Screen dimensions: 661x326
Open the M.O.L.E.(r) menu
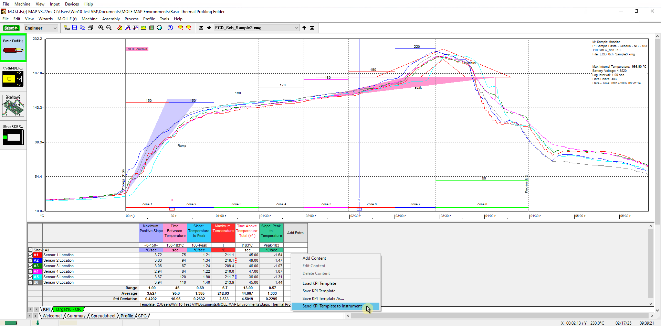[67, 19]
